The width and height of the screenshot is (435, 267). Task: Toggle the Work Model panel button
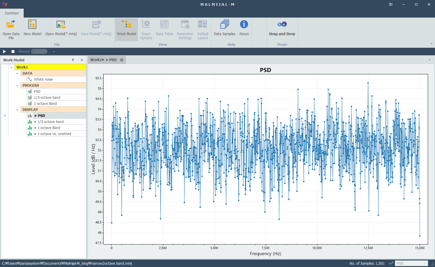tap(126, 30)
